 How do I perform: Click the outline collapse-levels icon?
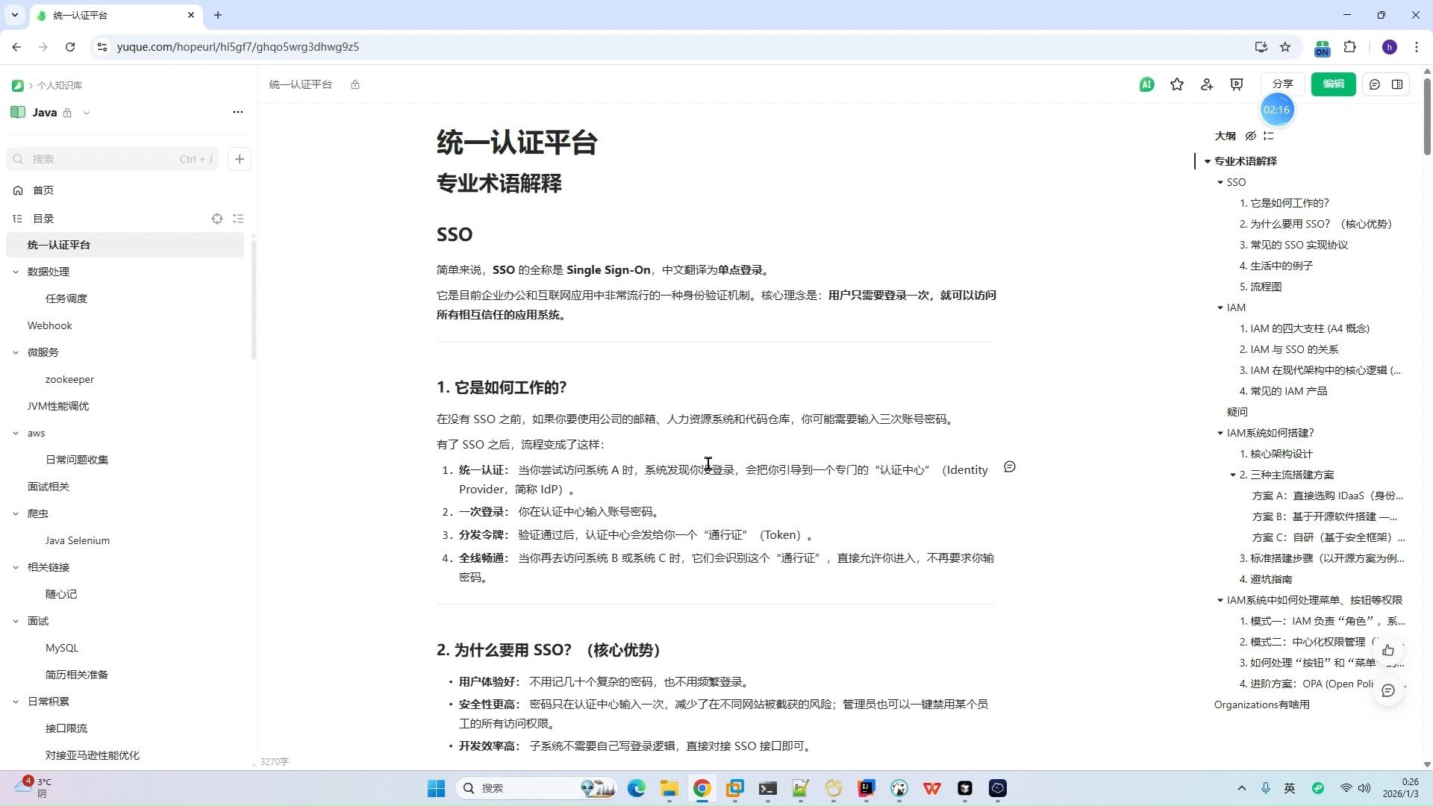coord(1269,136)
